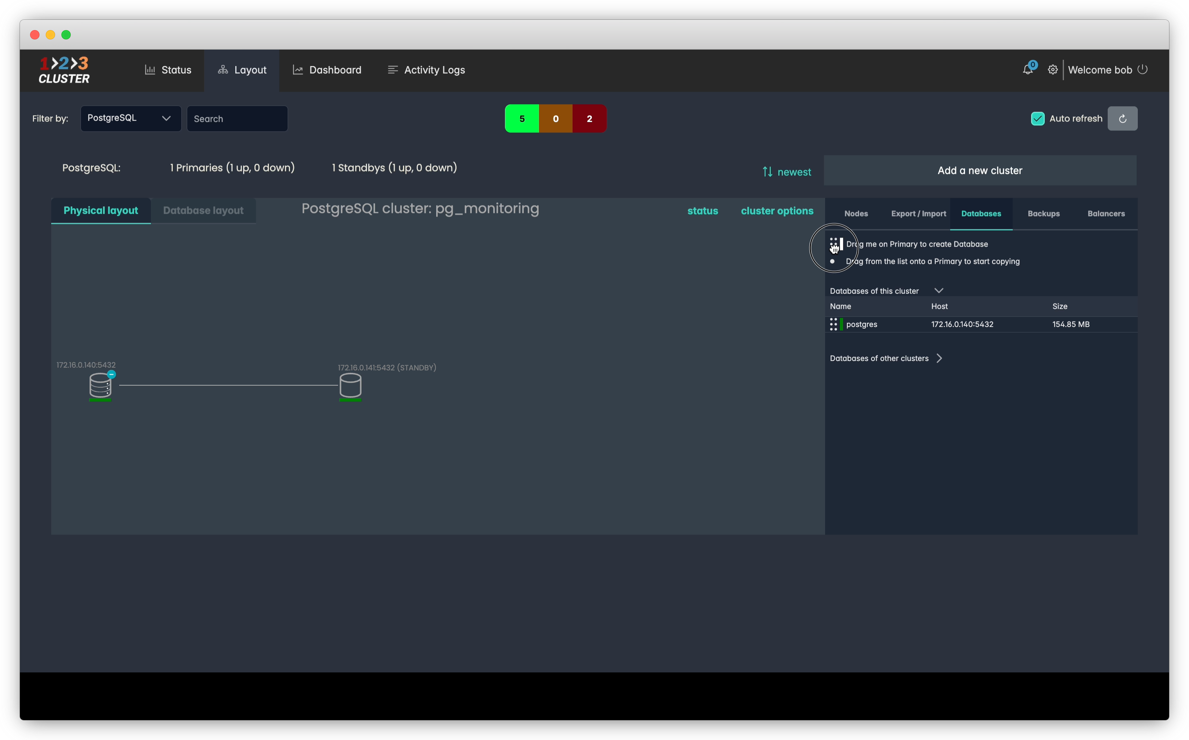
Task: Click the Name column header
Action: click(x=840, y=306)
